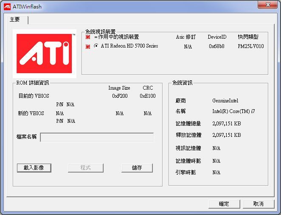
Task: Click the 目前的 VBIOS label
Action: (x=34, y=96)
